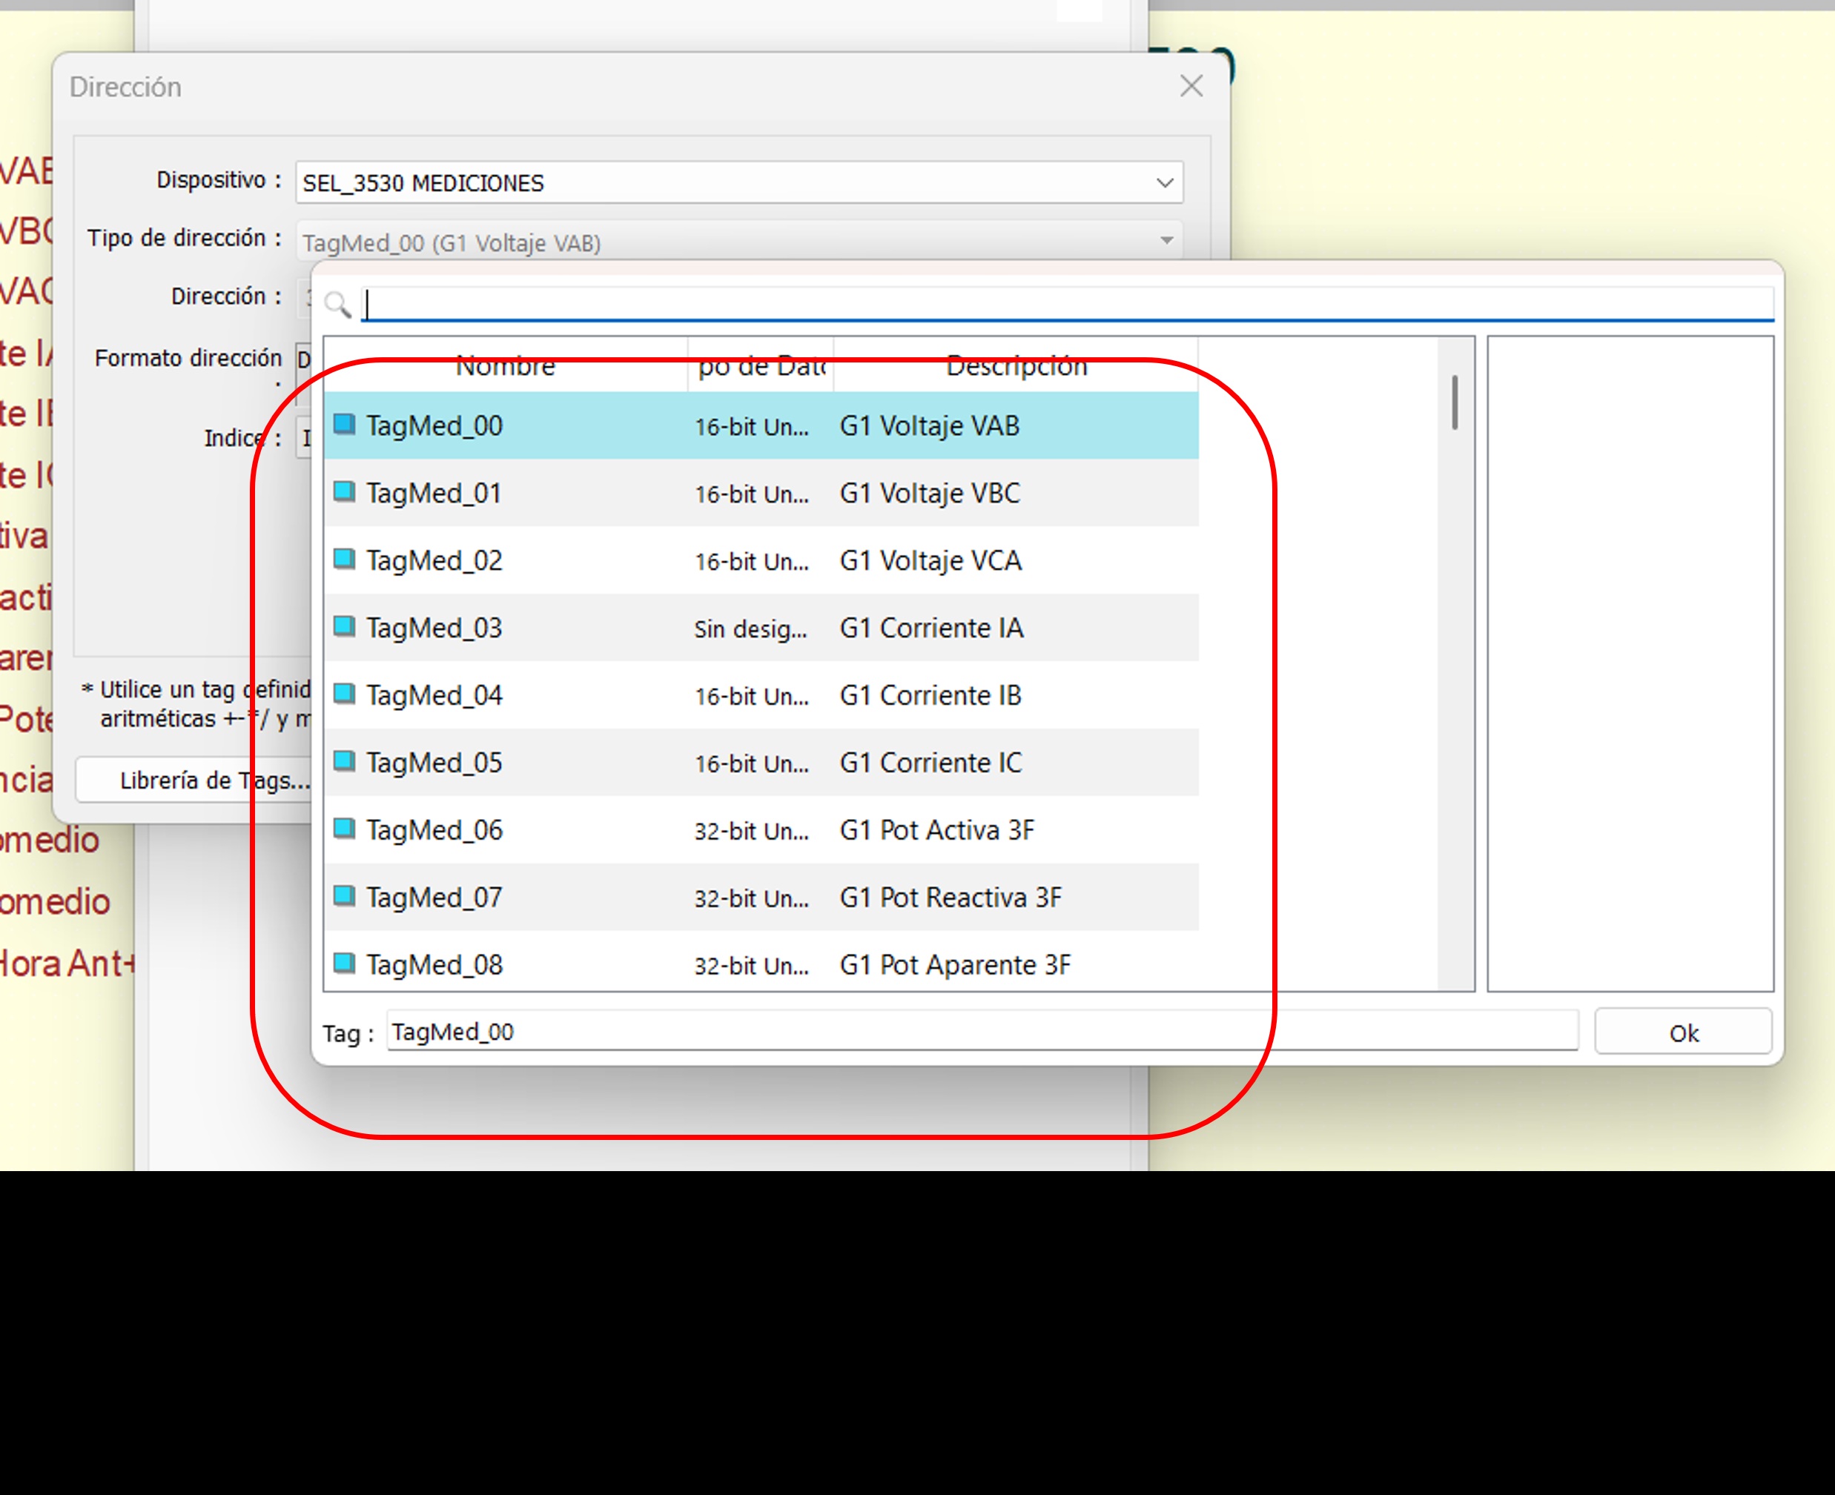Image resolution: width=1835 pixels, height=1495 pixels.
Task: Expand the Tipo de dirección dropdown arrow
Action: point(1166,241)
